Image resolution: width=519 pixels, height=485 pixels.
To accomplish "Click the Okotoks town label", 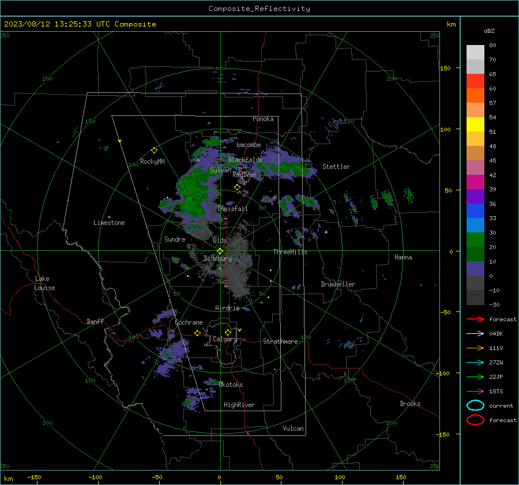I will click(231, 385).
